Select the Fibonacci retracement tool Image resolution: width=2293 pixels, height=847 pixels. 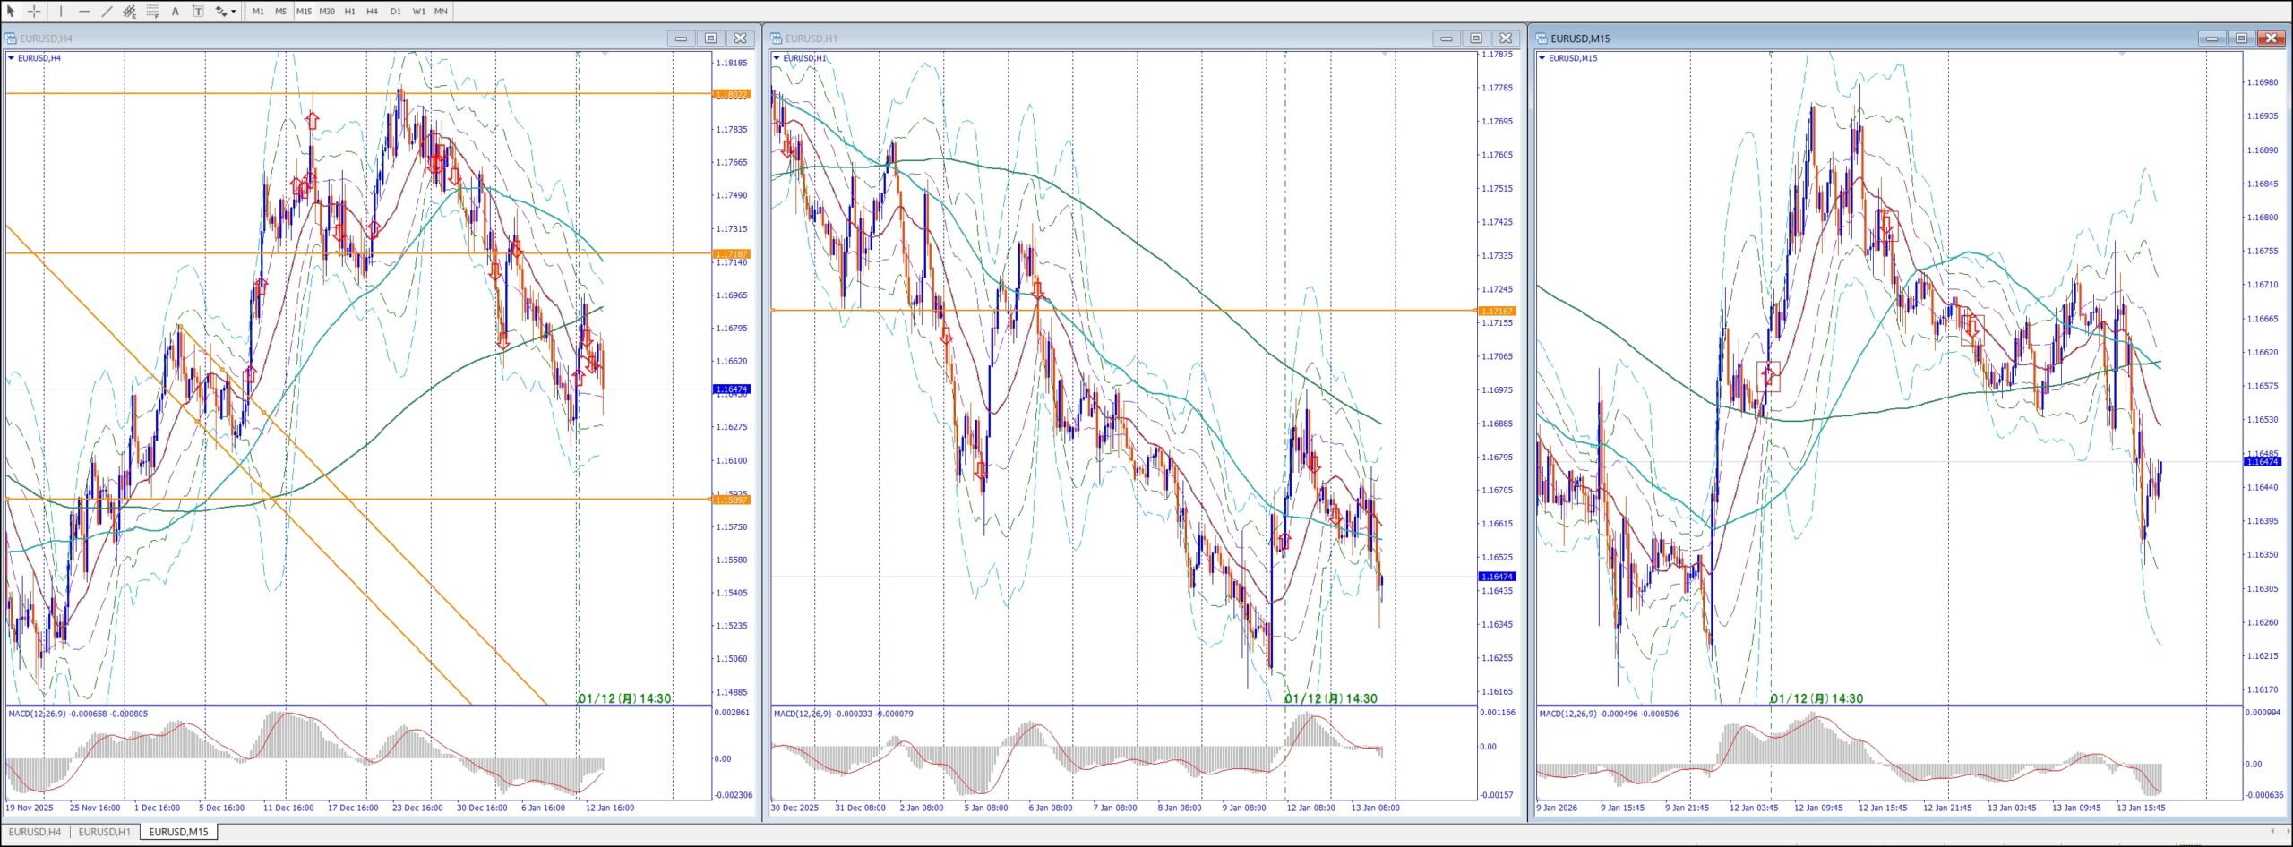[x=152, y=12]
